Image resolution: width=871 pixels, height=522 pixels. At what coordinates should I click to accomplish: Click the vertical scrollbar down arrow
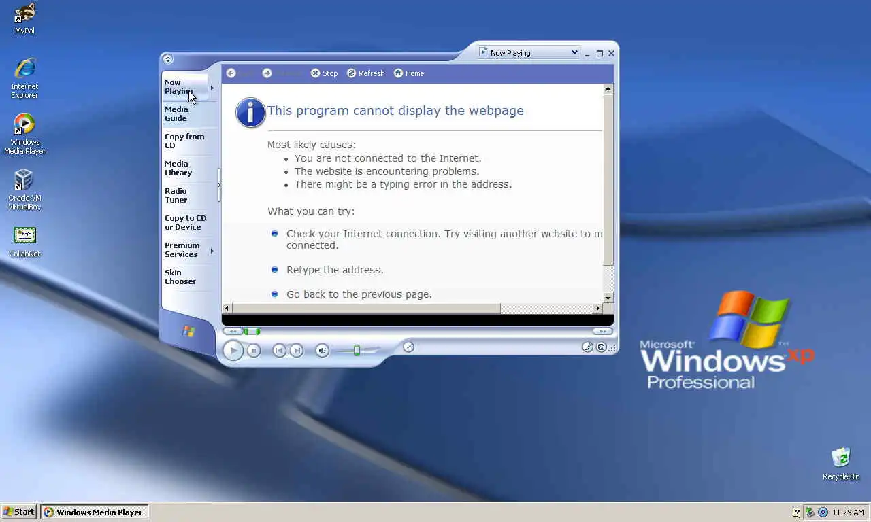coord(608,298)
